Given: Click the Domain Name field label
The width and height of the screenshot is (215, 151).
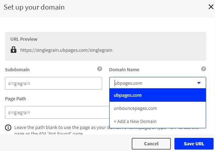Looking at the screenshot, I should click(x=124, y=70).
